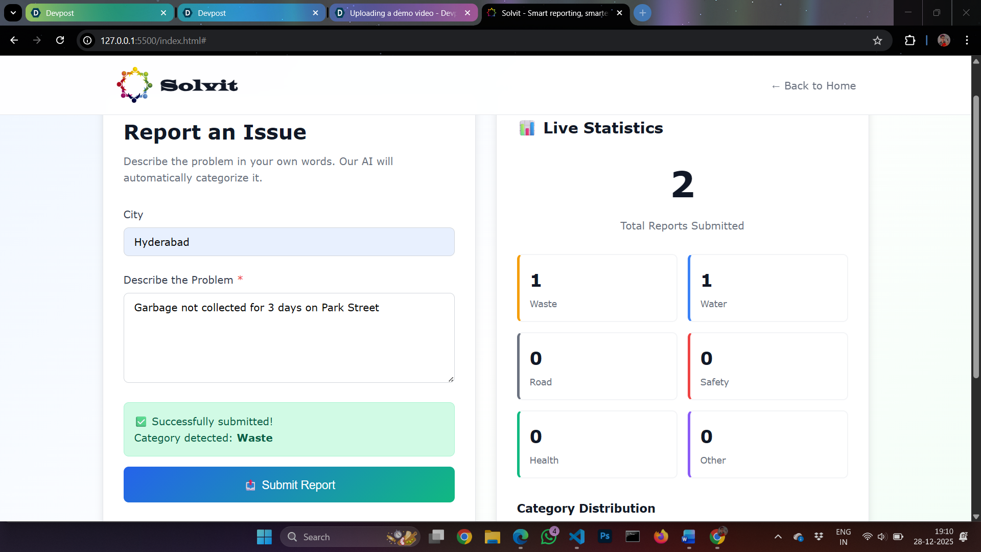The width and height of the screenshot is (981, 552).
Task: Open WhatsApp from taskbar
Action: [549, 537]
